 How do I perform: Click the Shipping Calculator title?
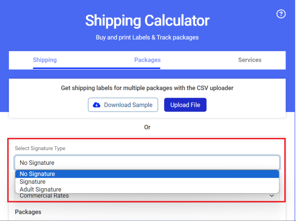[x=147, y=21]
